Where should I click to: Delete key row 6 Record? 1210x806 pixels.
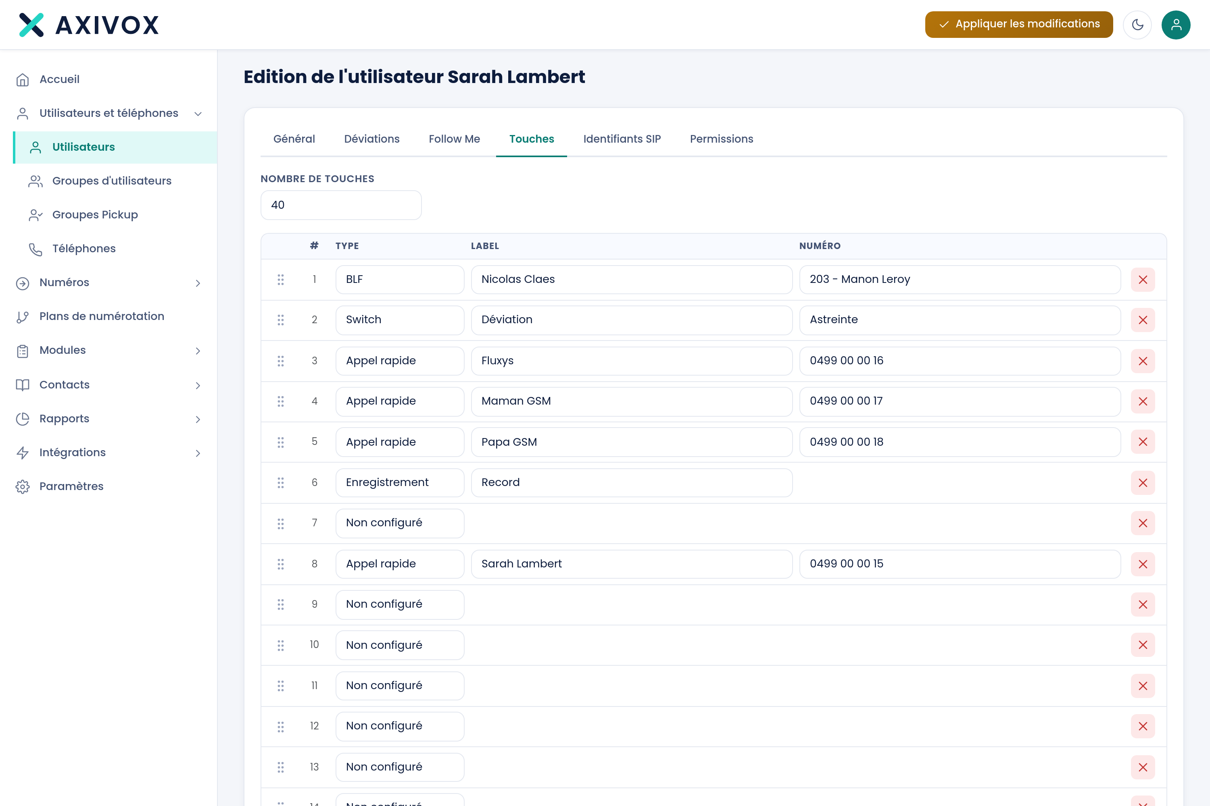pos(1143,483)
